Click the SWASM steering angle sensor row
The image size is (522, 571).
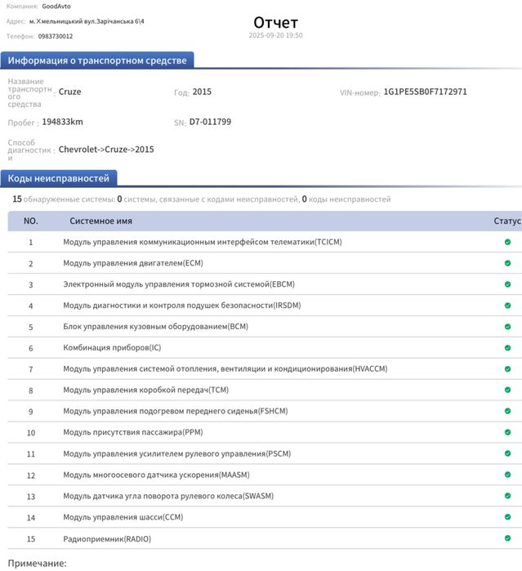click(x=265, y=496)
